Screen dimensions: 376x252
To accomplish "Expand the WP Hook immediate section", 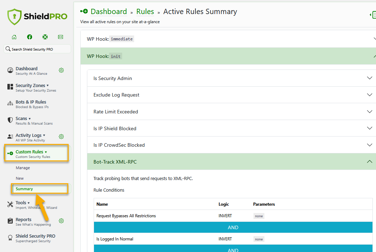I will point(228,39).
